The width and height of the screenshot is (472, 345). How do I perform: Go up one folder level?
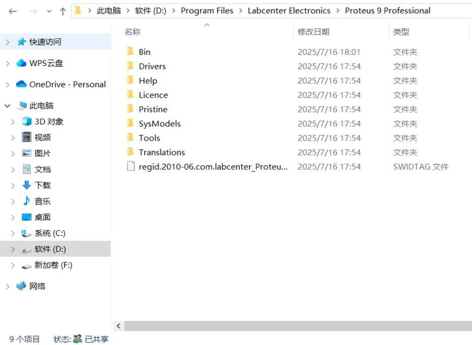62,12
